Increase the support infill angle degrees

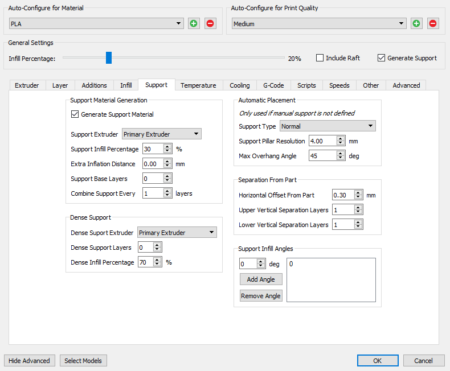pos(260,262)
